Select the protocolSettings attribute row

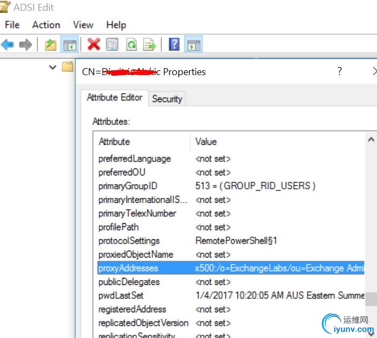coord(231,241)
